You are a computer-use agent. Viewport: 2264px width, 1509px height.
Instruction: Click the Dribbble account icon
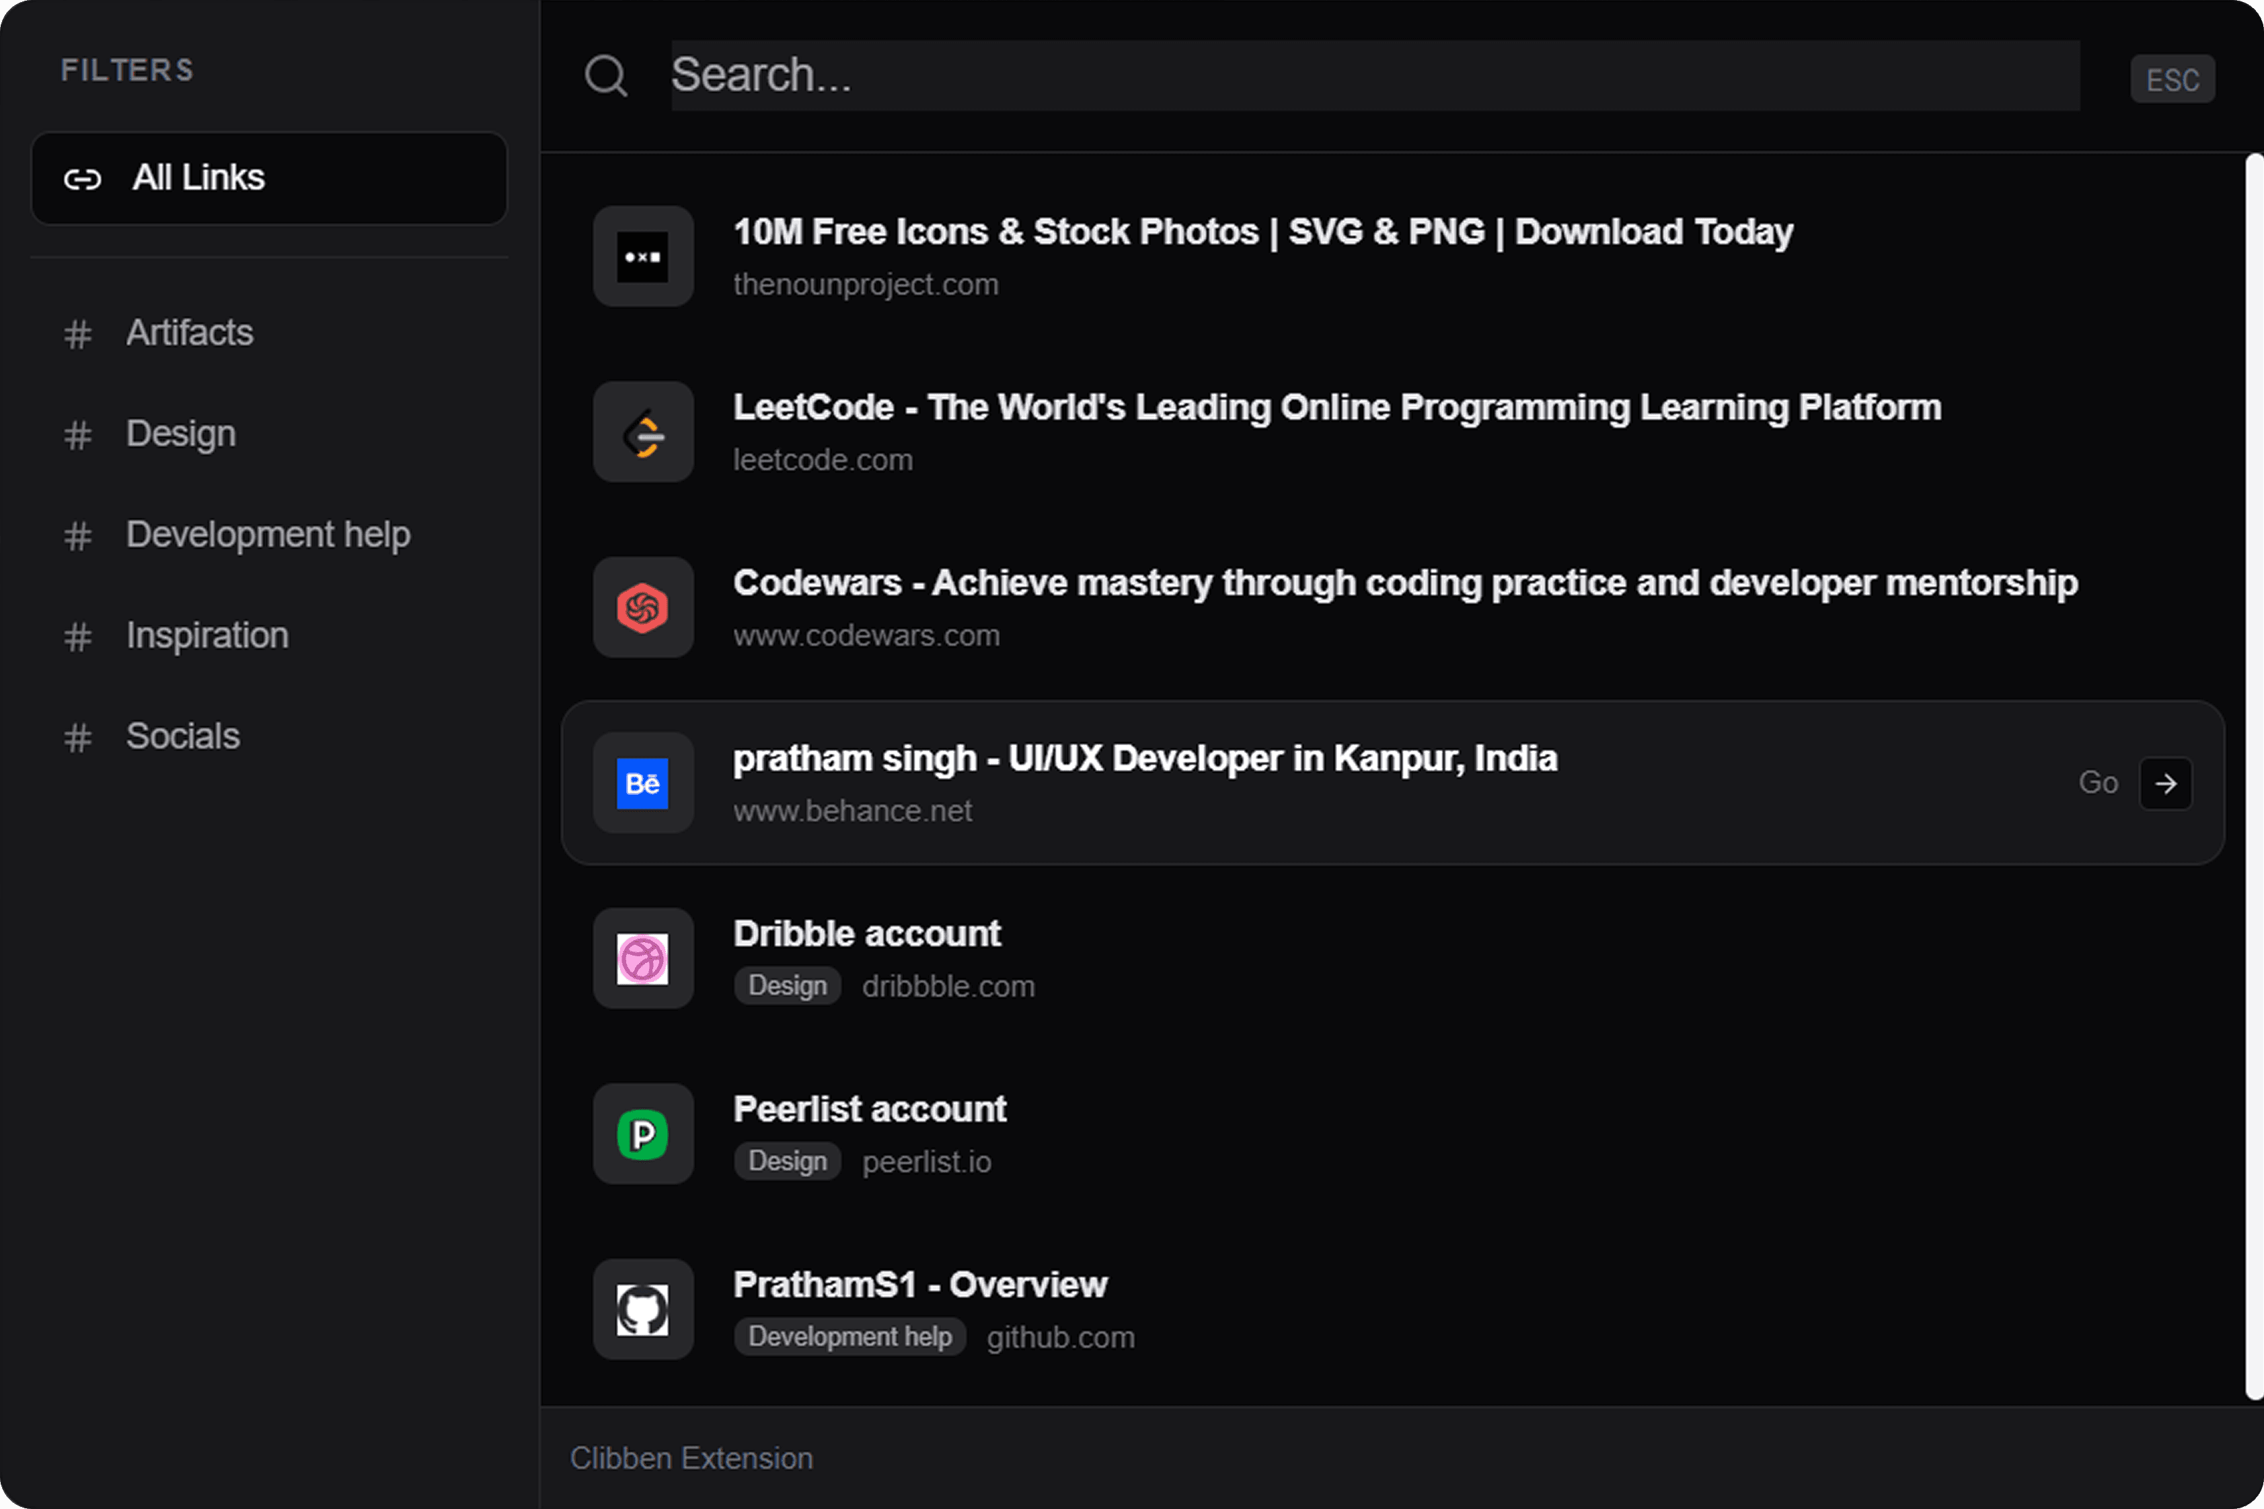pos(643,958)
